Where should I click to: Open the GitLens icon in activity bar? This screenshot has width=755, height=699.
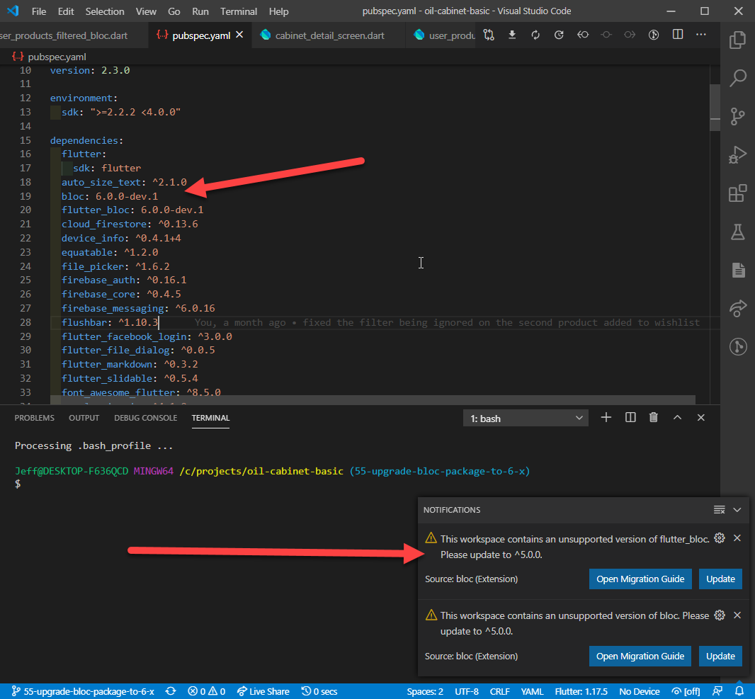737,346
